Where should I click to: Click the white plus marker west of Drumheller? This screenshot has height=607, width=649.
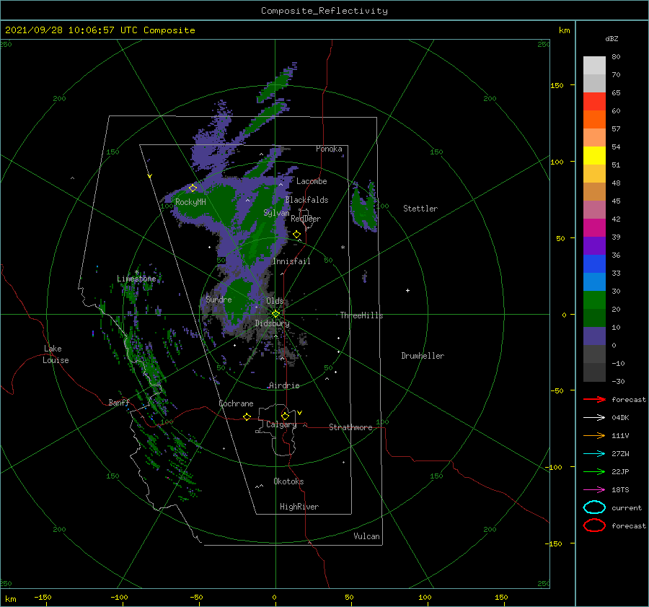(x=407, y=290)
